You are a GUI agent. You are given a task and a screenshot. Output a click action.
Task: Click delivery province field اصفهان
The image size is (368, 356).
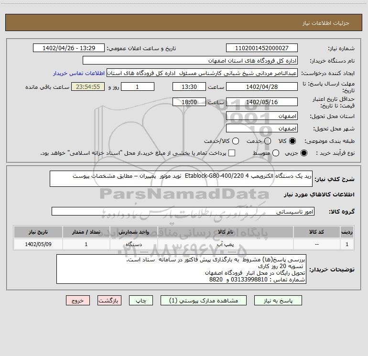click(x=262, y=116)
